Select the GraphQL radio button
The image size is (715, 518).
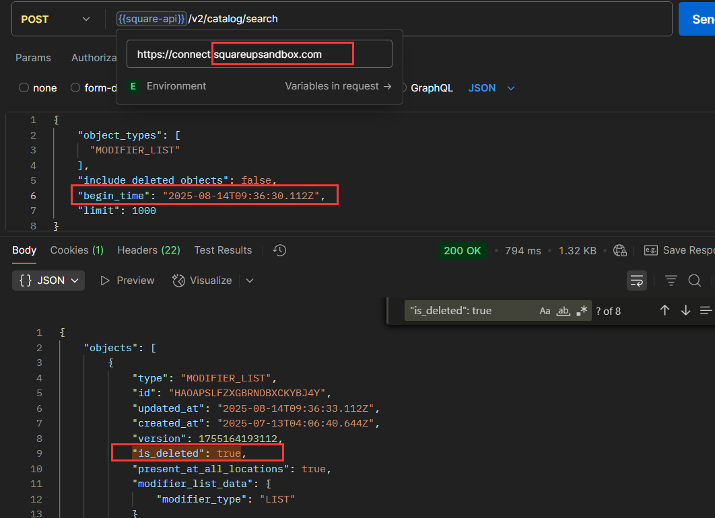[403, 87]
